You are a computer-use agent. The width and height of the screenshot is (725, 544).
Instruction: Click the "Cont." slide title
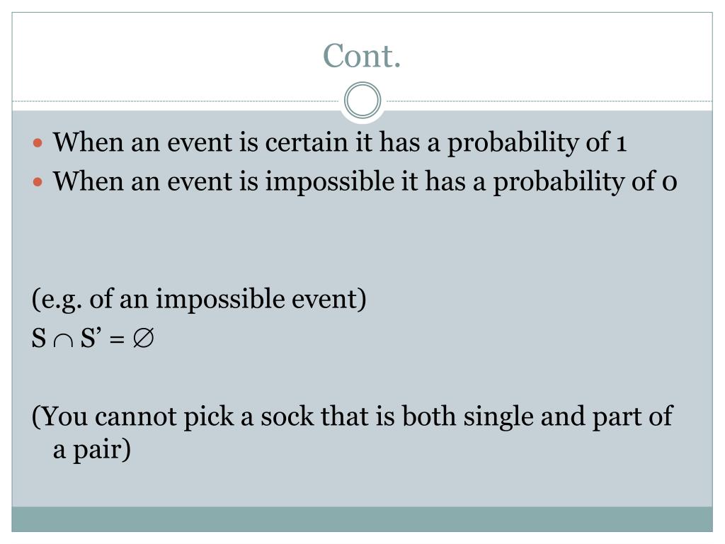(362, 55)
